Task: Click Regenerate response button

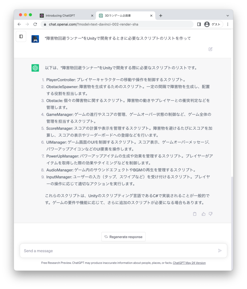Action: pyautogui.click(x=123, y=237)
